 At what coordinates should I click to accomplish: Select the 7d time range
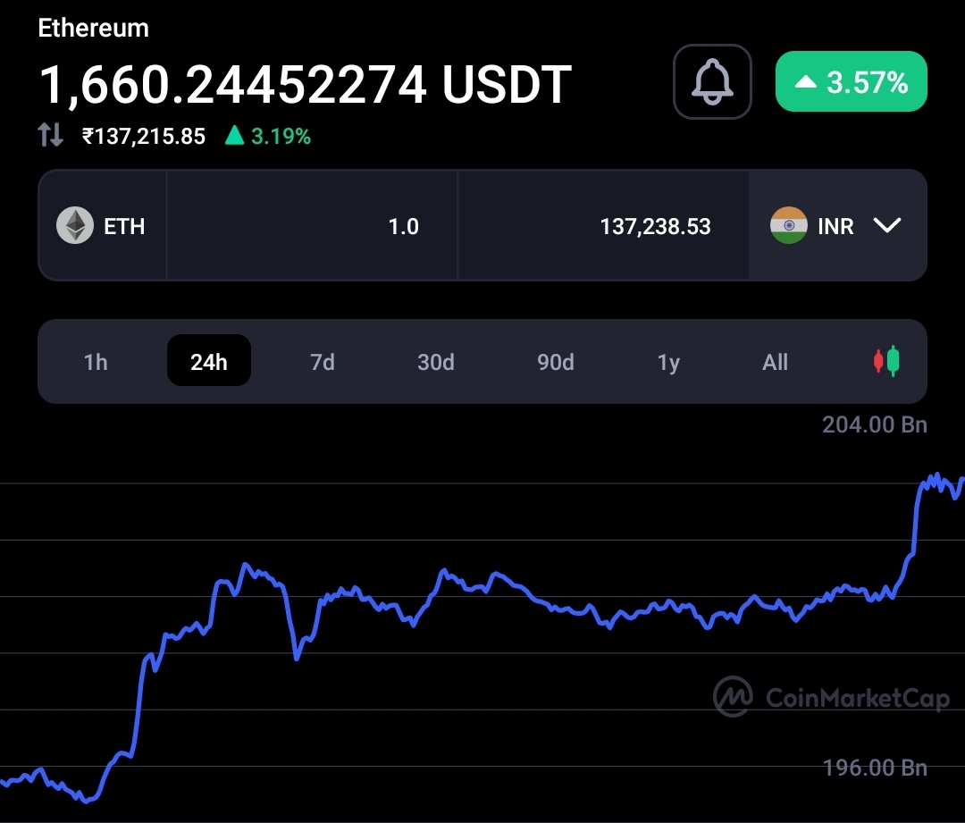(322, 362)
